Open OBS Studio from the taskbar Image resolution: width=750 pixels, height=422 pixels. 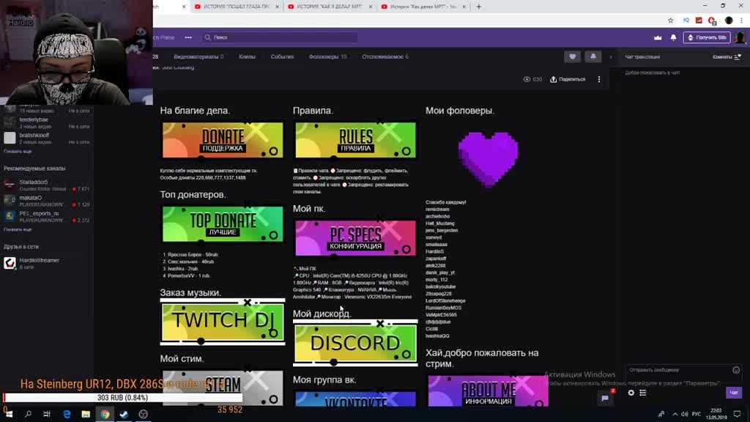(x=143, y=414)
